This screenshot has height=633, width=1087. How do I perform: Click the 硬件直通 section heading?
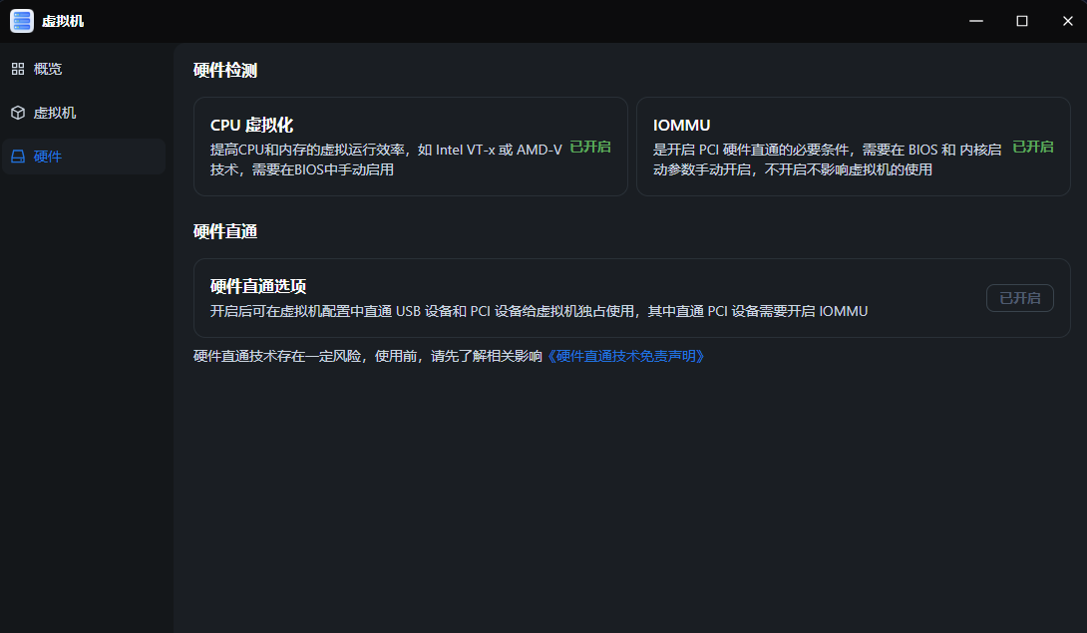225,231
